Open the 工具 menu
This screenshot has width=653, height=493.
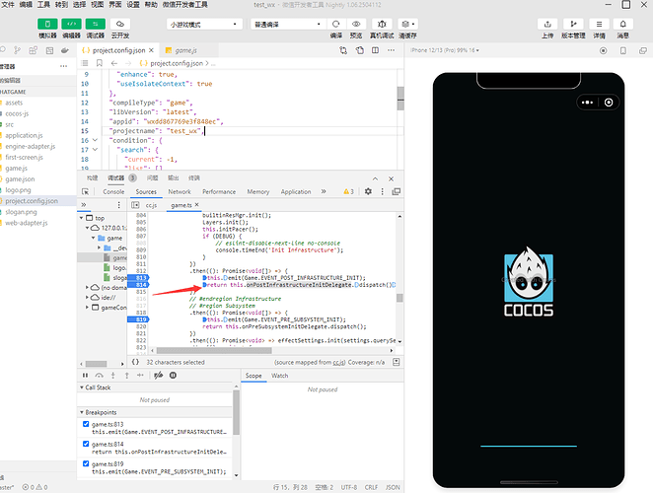pos(43,5)
